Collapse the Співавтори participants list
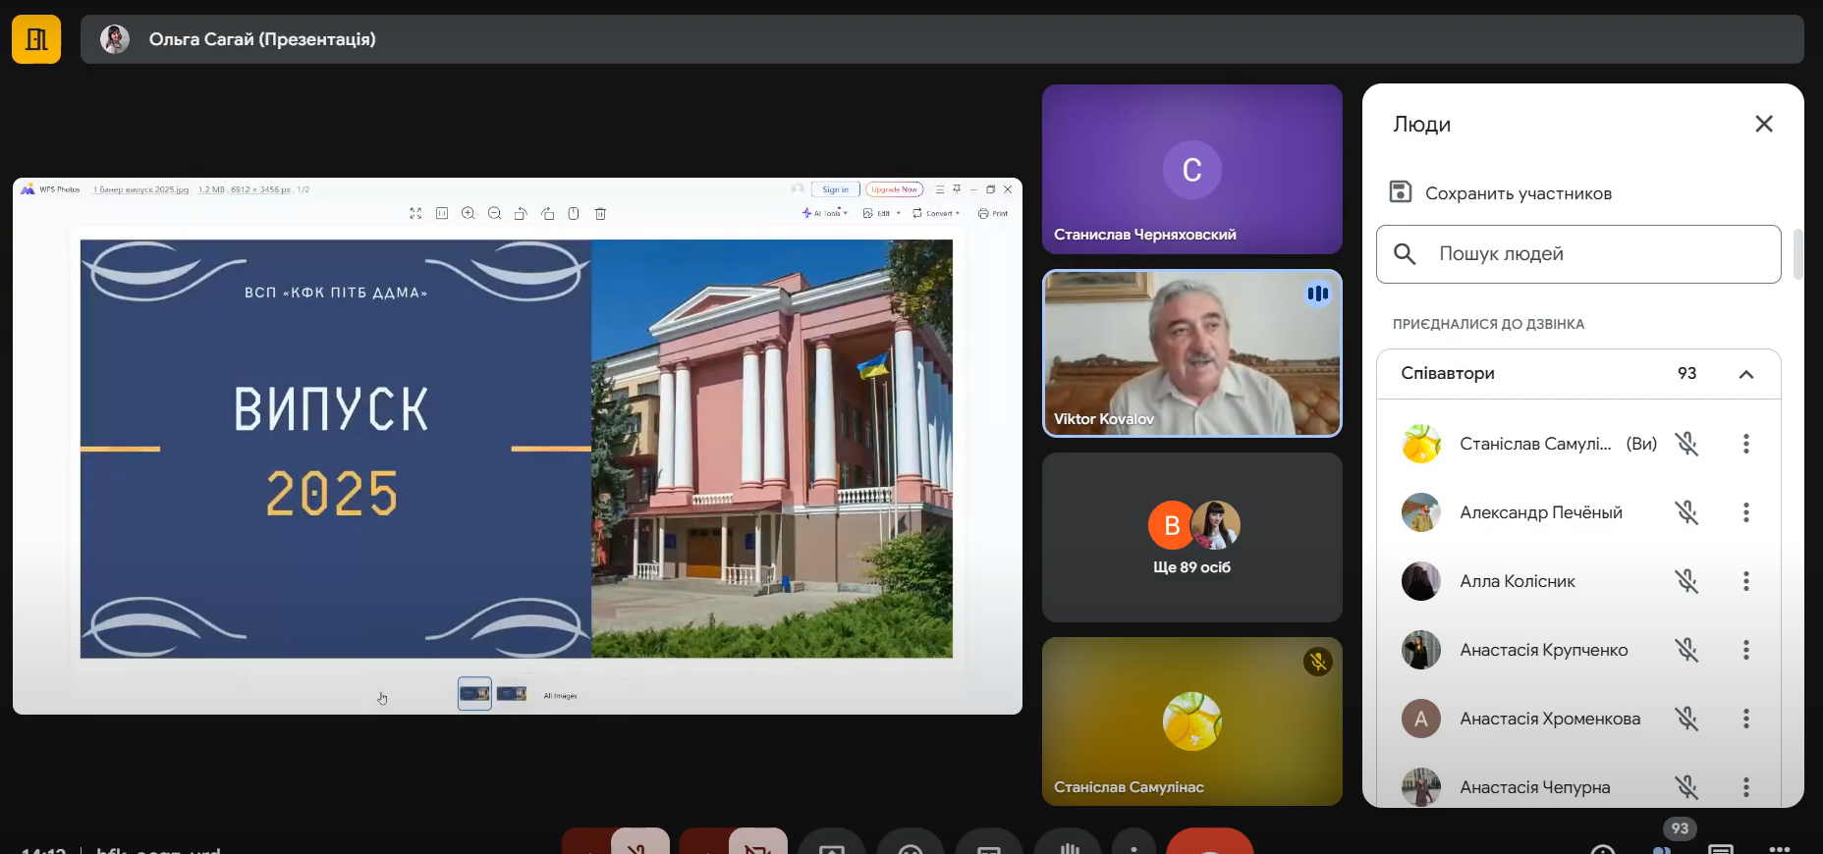 pyautogui.click(x=1745, y=374)
